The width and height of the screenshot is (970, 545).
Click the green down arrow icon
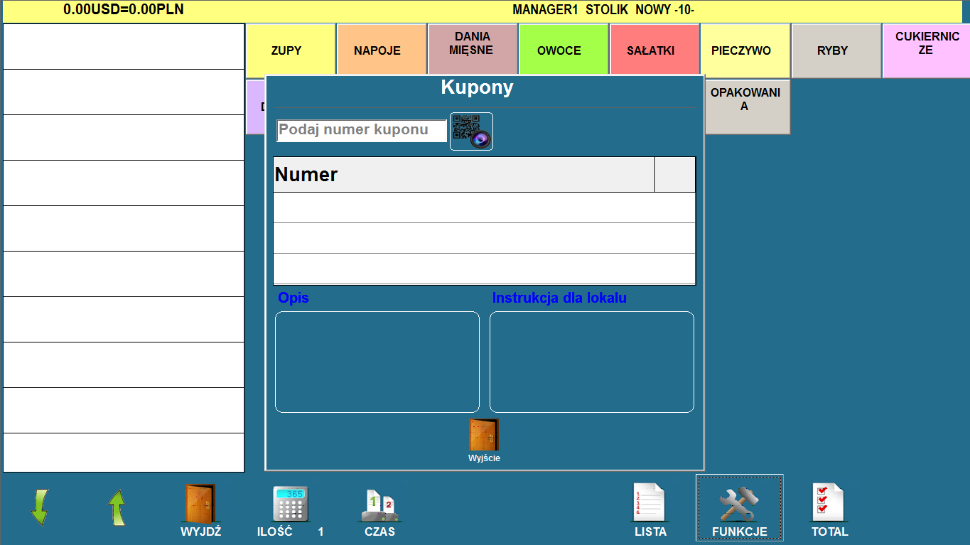point(40,507)
